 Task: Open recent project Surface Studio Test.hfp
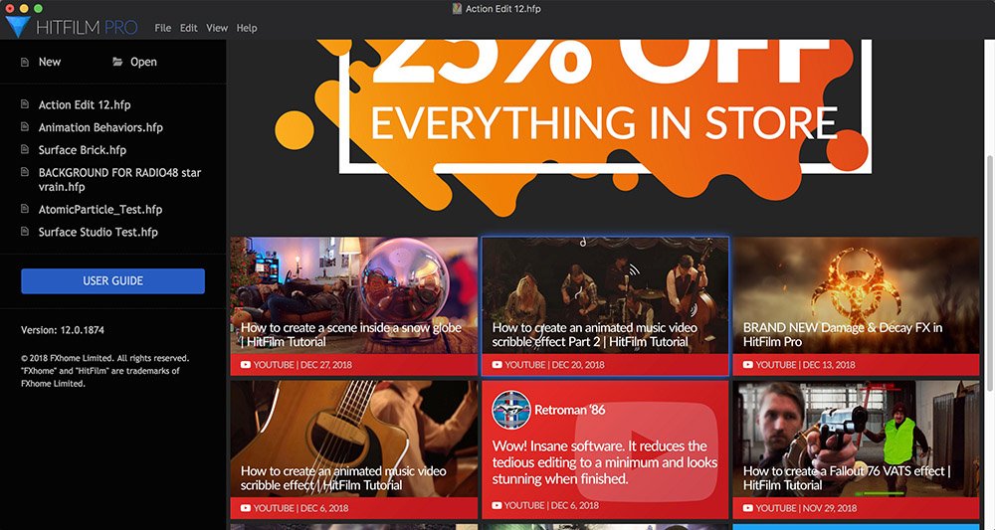[98, 232]
